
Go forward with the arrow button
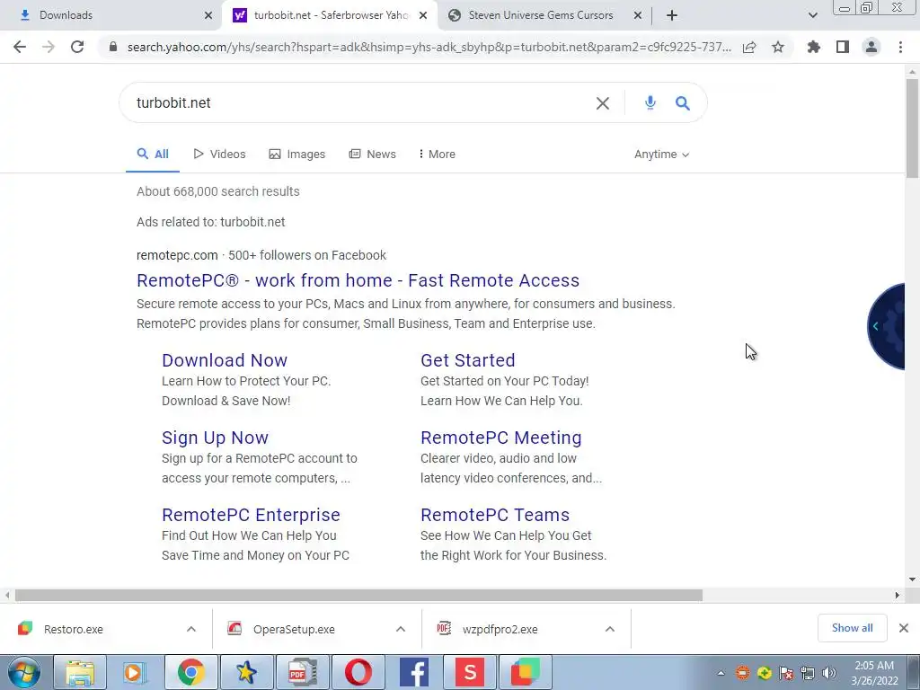49,47
